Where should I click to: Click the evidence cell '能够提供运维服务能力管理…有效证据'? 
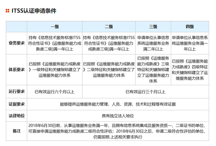[118, 104]
